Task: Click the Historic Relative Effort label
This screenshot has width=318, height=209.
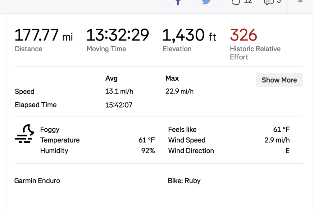Action: pyautogui.click(x=255, y=53)
